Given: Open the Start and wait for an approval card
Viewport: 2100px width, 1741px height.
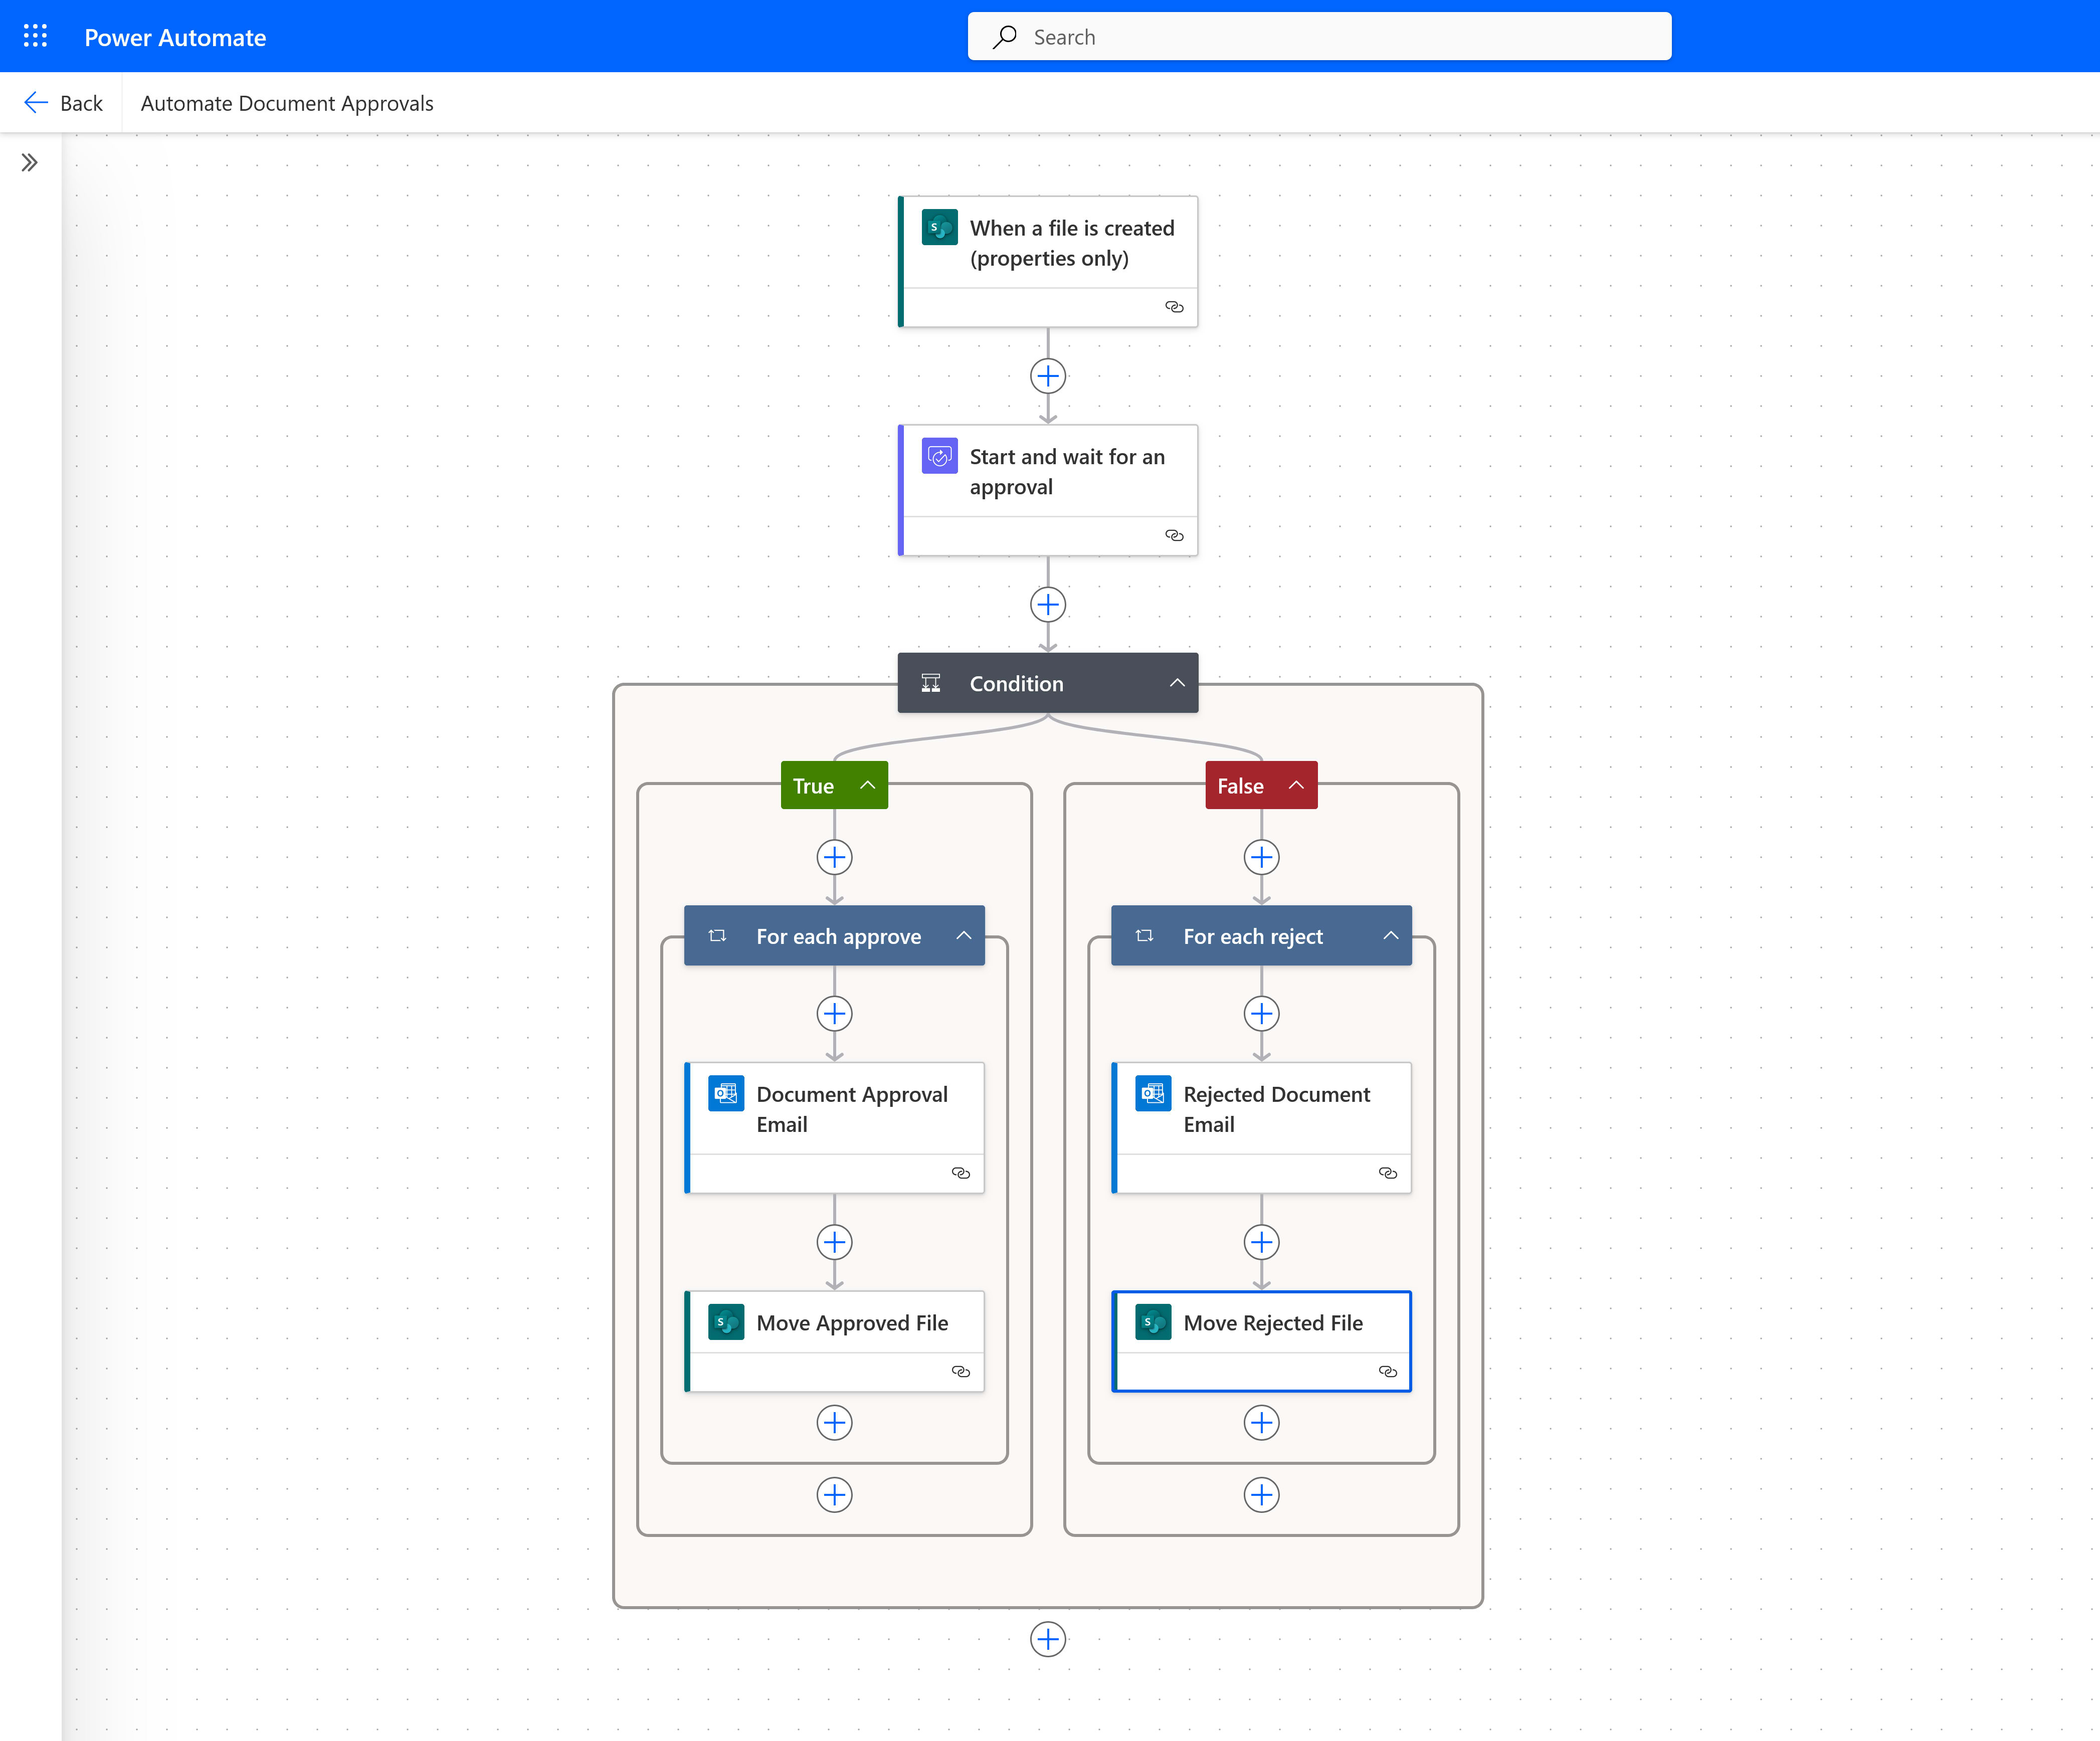Looking at the screenshot, I should pos(1066,472).
